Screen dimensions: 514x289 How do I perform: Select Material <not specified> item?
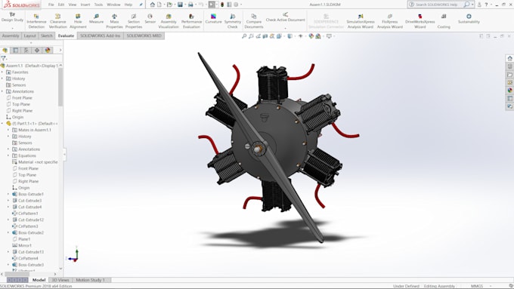(x=37, y=162)
